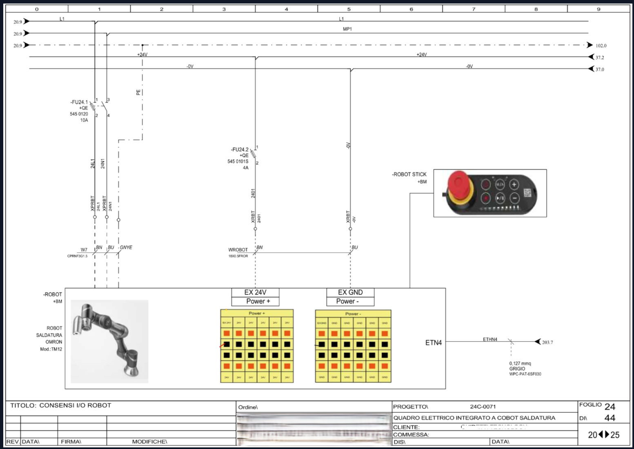Follow the 102.0 cross-reference arrow

(590, 45)
